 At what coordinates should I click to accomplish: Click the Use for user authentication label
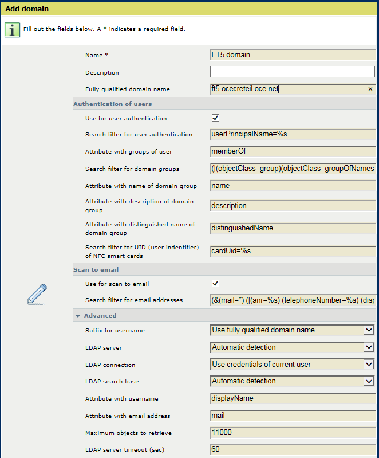[126, 118]
